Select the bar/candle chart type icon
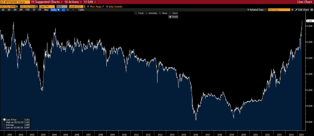This screenshot has height=136, width=314. pyautogui.click(x=68, y=10)
